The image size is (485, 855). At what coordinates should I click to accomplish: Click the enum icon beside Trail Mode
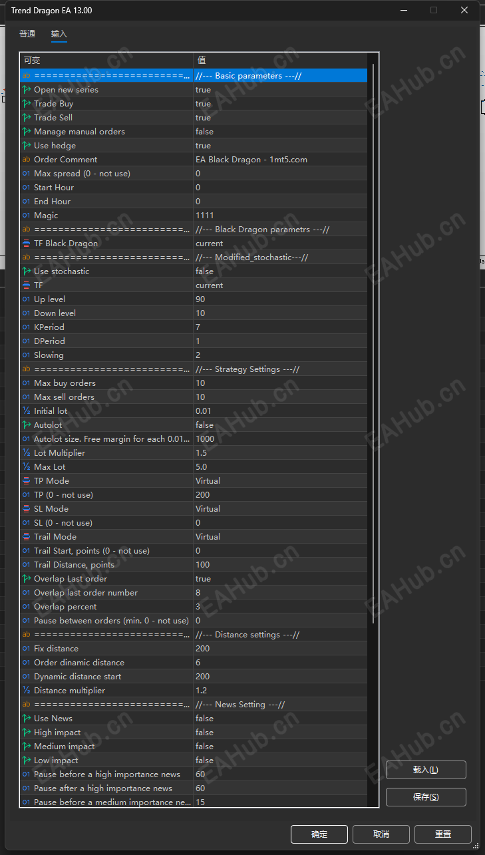click(27, 537)
